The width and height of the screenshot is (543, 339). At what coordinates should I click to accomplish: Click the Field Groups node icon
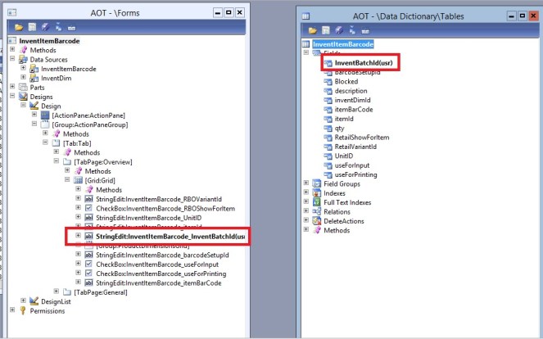point(316,183)
